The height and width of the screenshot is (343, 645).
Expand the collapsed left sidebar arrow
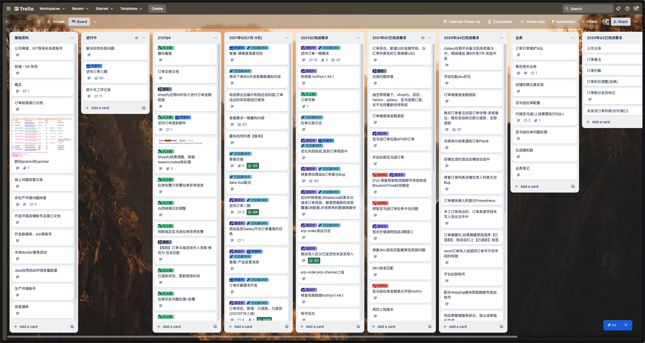[x=7, y=22]
